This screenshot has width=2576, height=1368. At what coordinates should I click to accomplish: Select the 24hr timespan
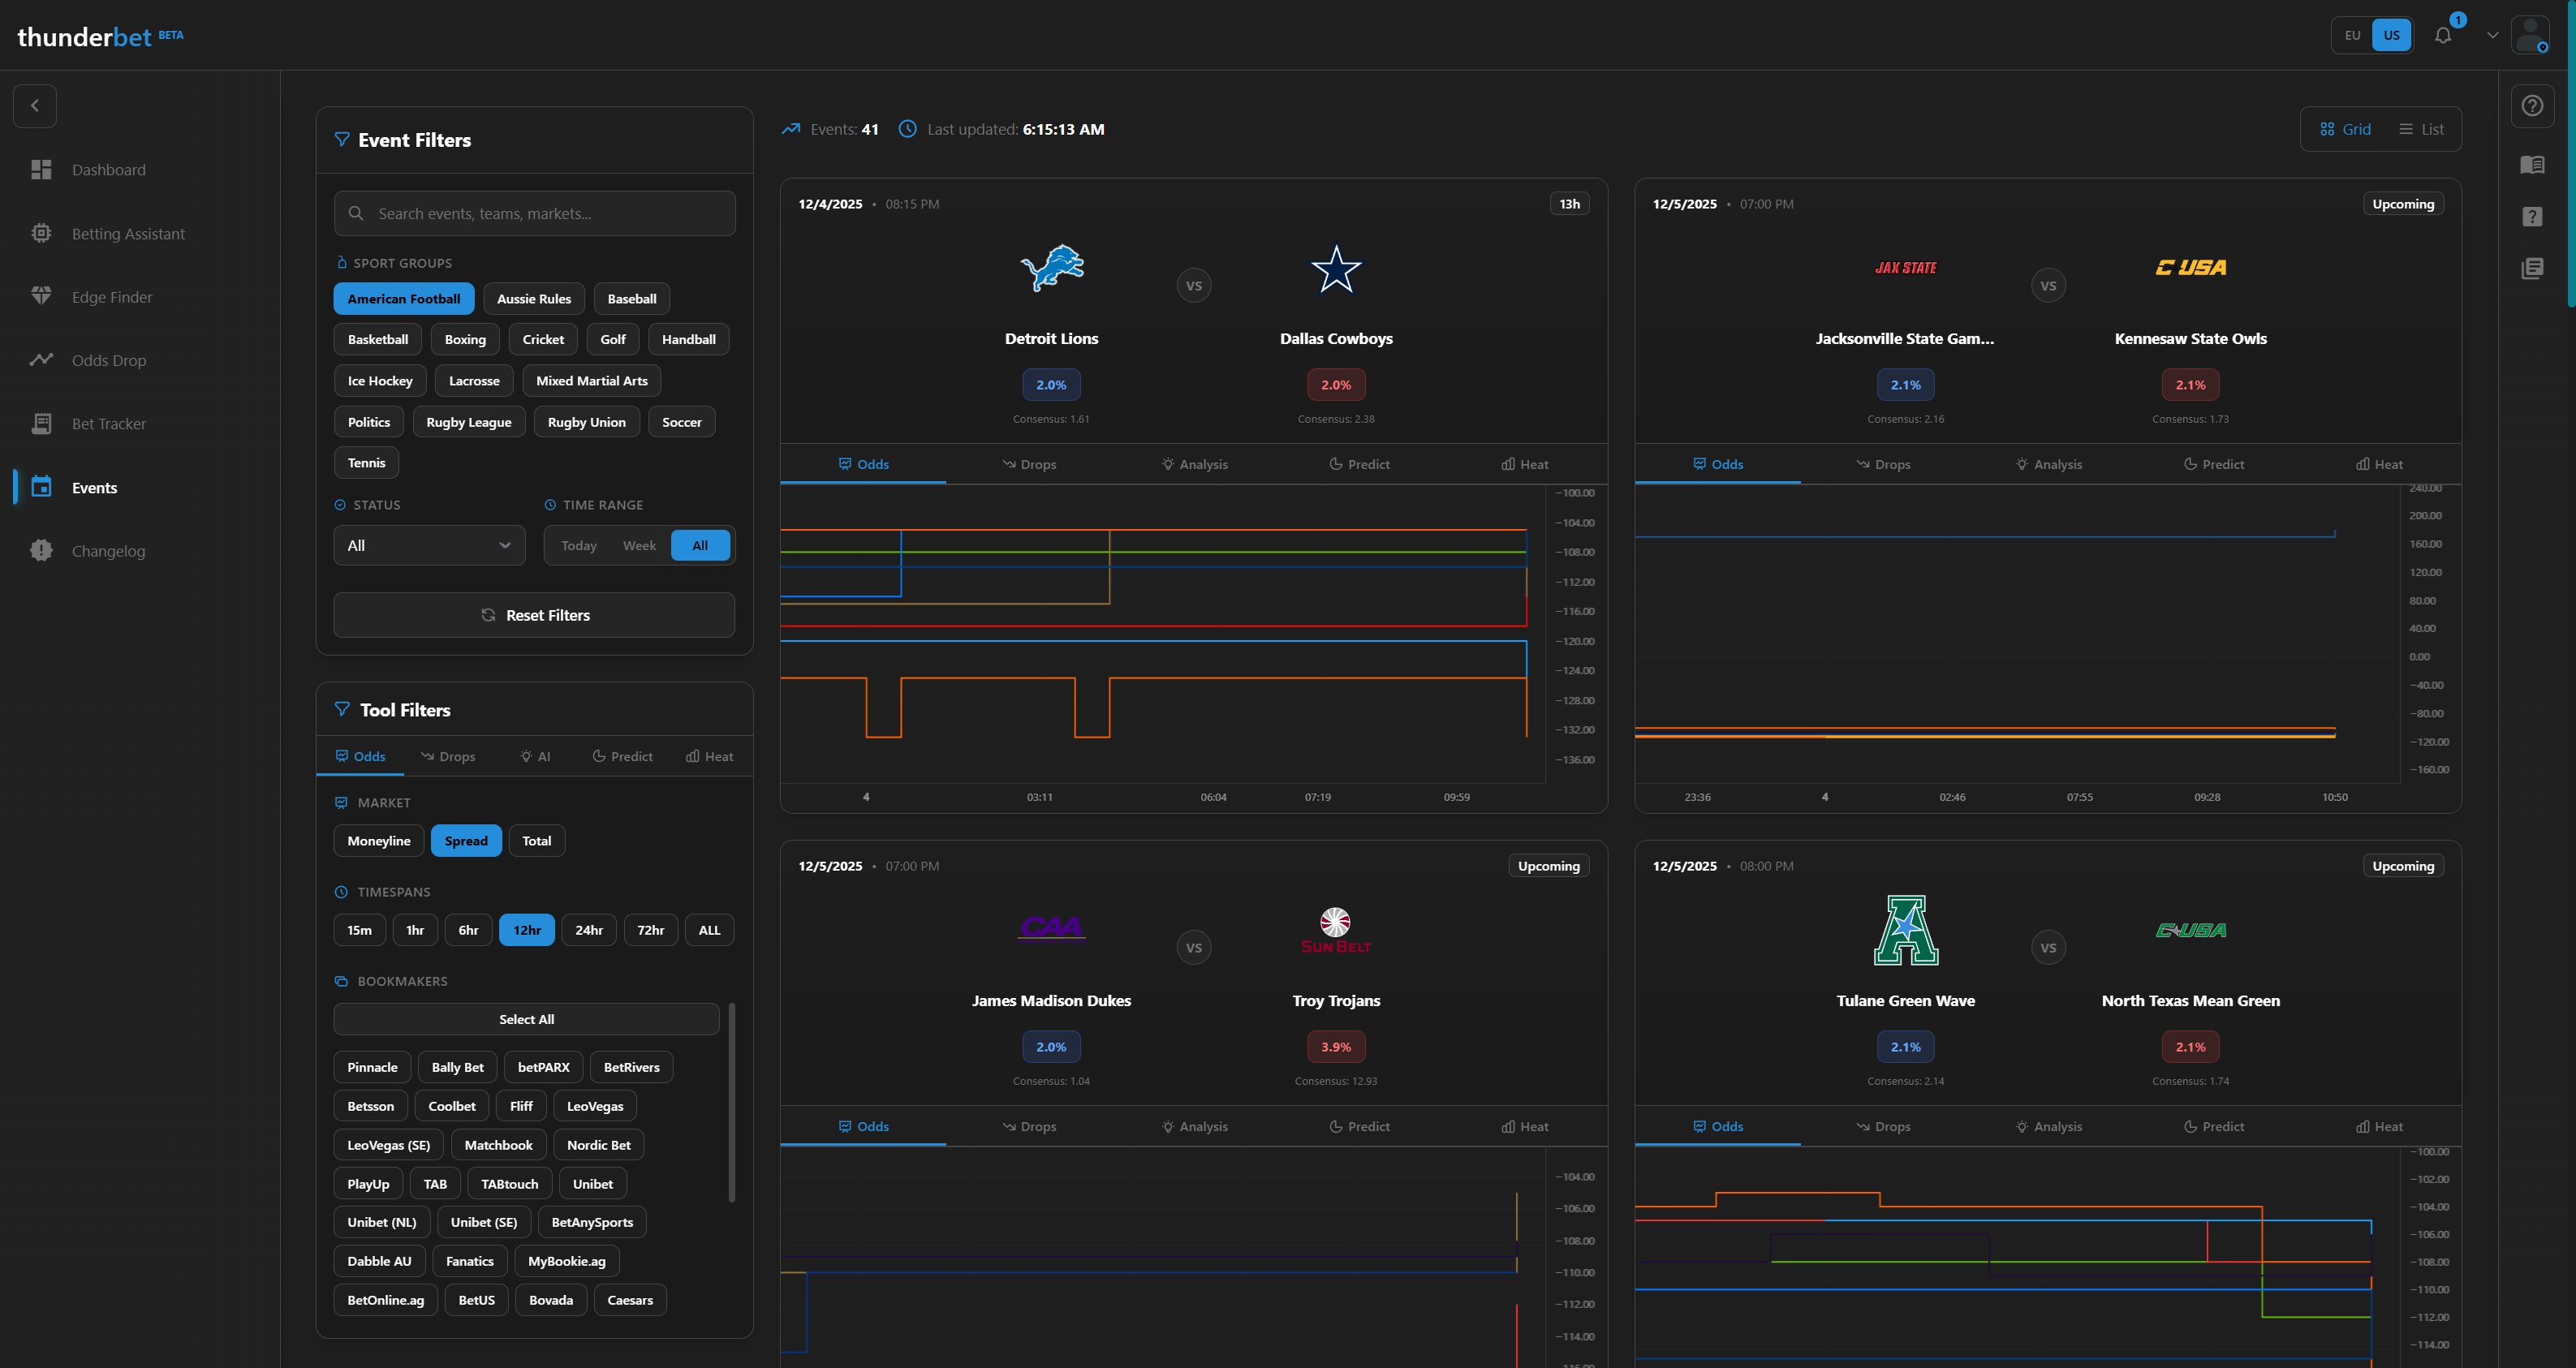(589, 929)
